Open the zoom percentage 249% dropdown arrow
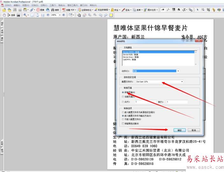224x172 pixels. click(60, 15)
